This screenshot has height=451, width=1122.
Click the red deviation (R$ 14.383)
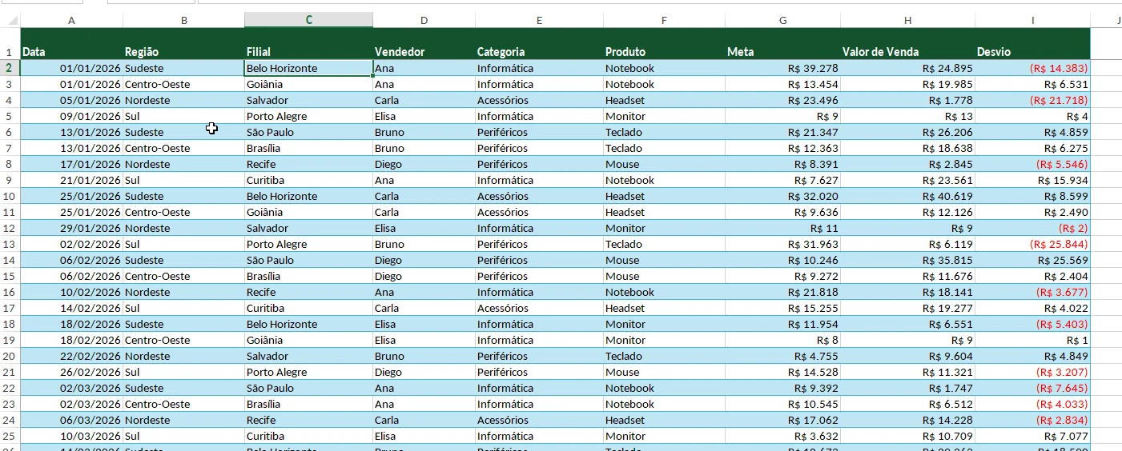[x=1033, y=68]
